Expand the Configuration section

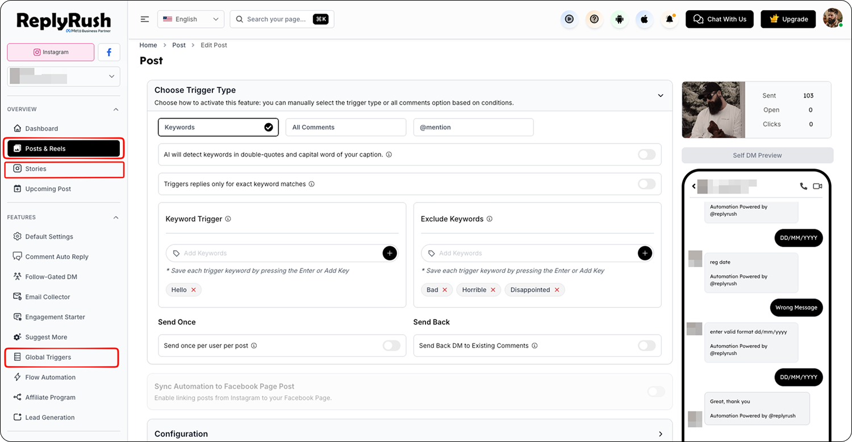(661, 434)
